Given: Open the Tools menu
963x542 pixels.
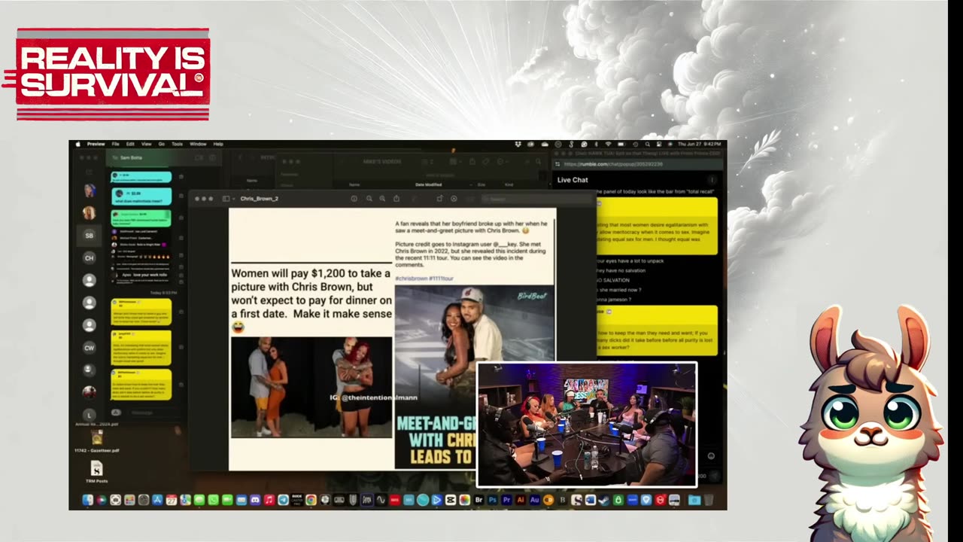Looking at the screenshot, I should coord(177,144).
